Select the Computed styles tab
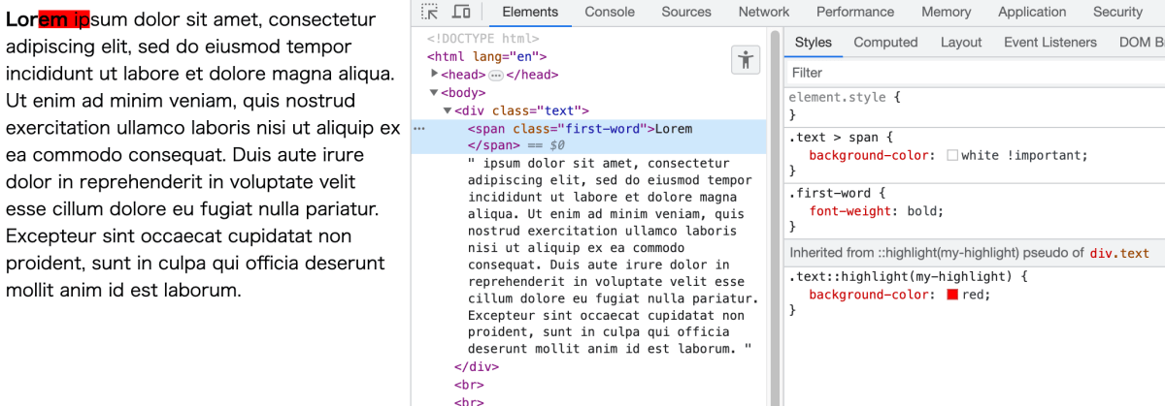 pyautogui.click(x=885, y=43)
